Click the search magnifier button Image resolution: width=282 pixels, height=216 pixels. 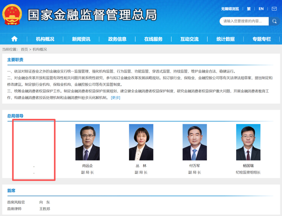click(274, 21)
